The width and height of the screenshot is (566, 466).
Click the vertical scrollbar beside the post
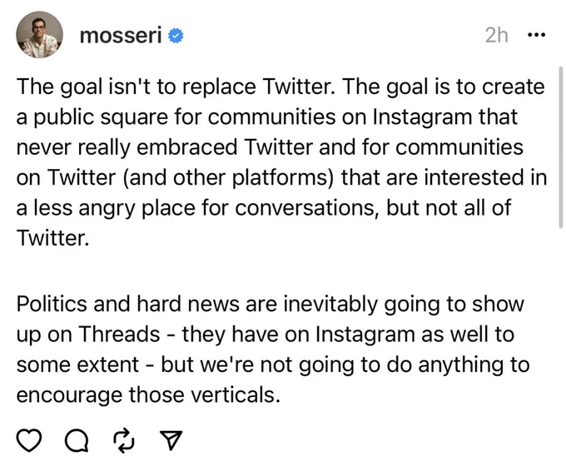(560, 147)
